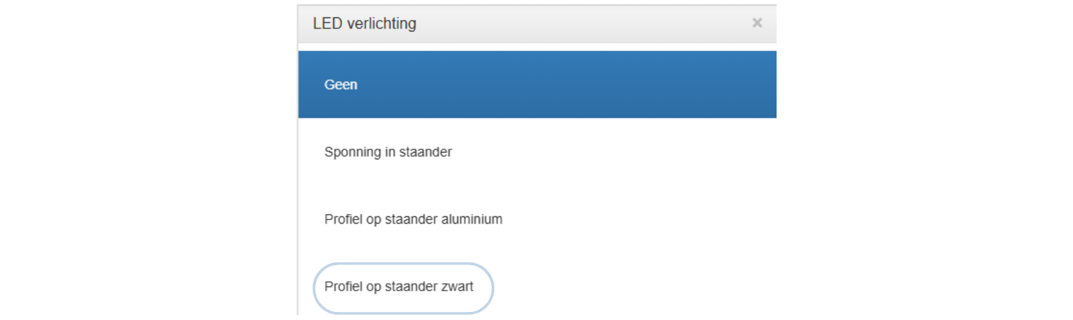Choose 'Sponning in staander' from the list
Viewport: 1073px width, 320px height.
pos(388,152)
